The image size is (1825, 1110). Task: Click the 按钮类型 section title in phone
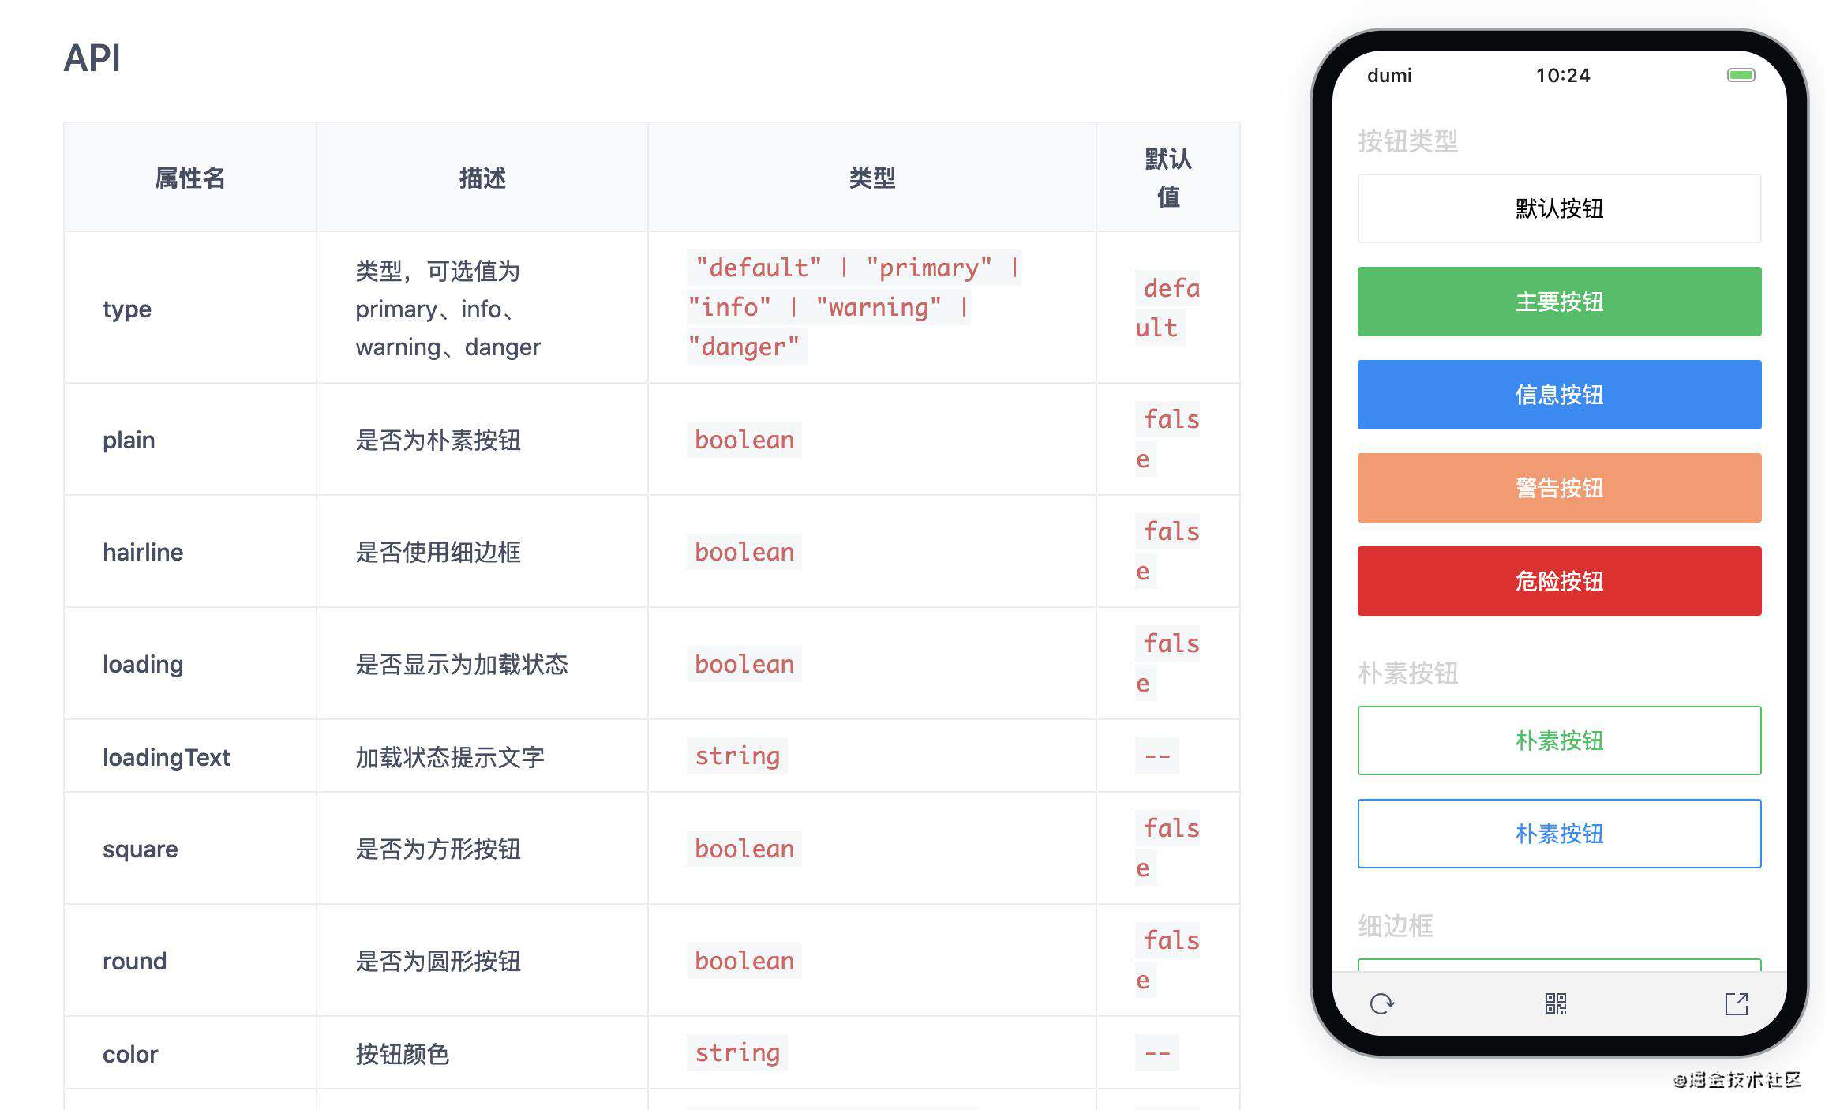pyautogui.click(x=1408, y=141)
